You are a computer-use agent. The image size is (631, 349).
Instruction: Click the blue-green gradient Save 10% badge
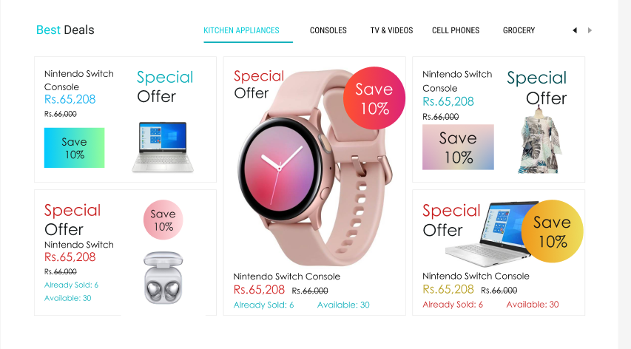click(x=75, y=148)
